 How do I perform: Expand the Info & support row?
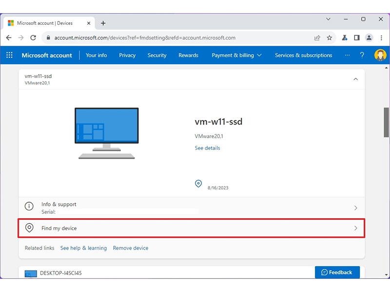click(192, 208)
